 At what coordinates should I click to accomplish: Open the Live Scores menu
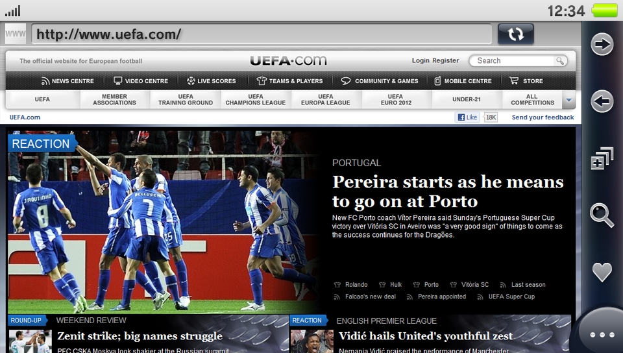[x=211, y=81]
